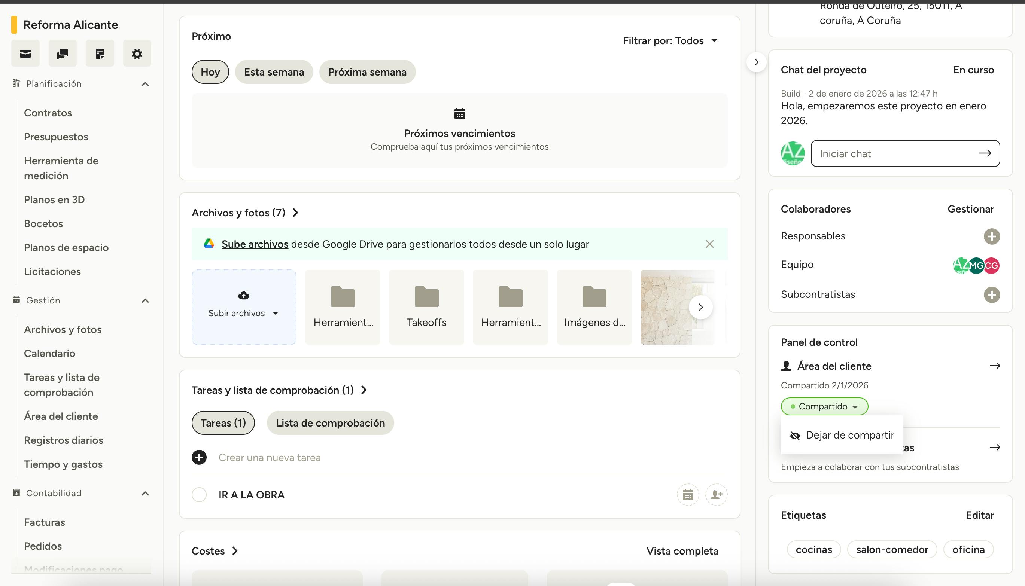Open the chat bubbles icon in sidebar
Screen dimensions: 1025x586
(63, 54)
